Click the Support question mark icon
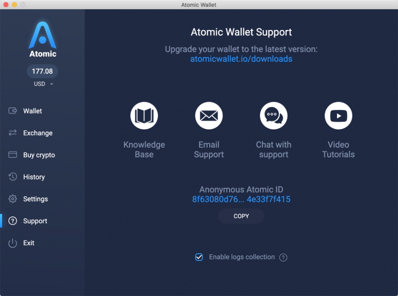 click(x=13, y=221)
